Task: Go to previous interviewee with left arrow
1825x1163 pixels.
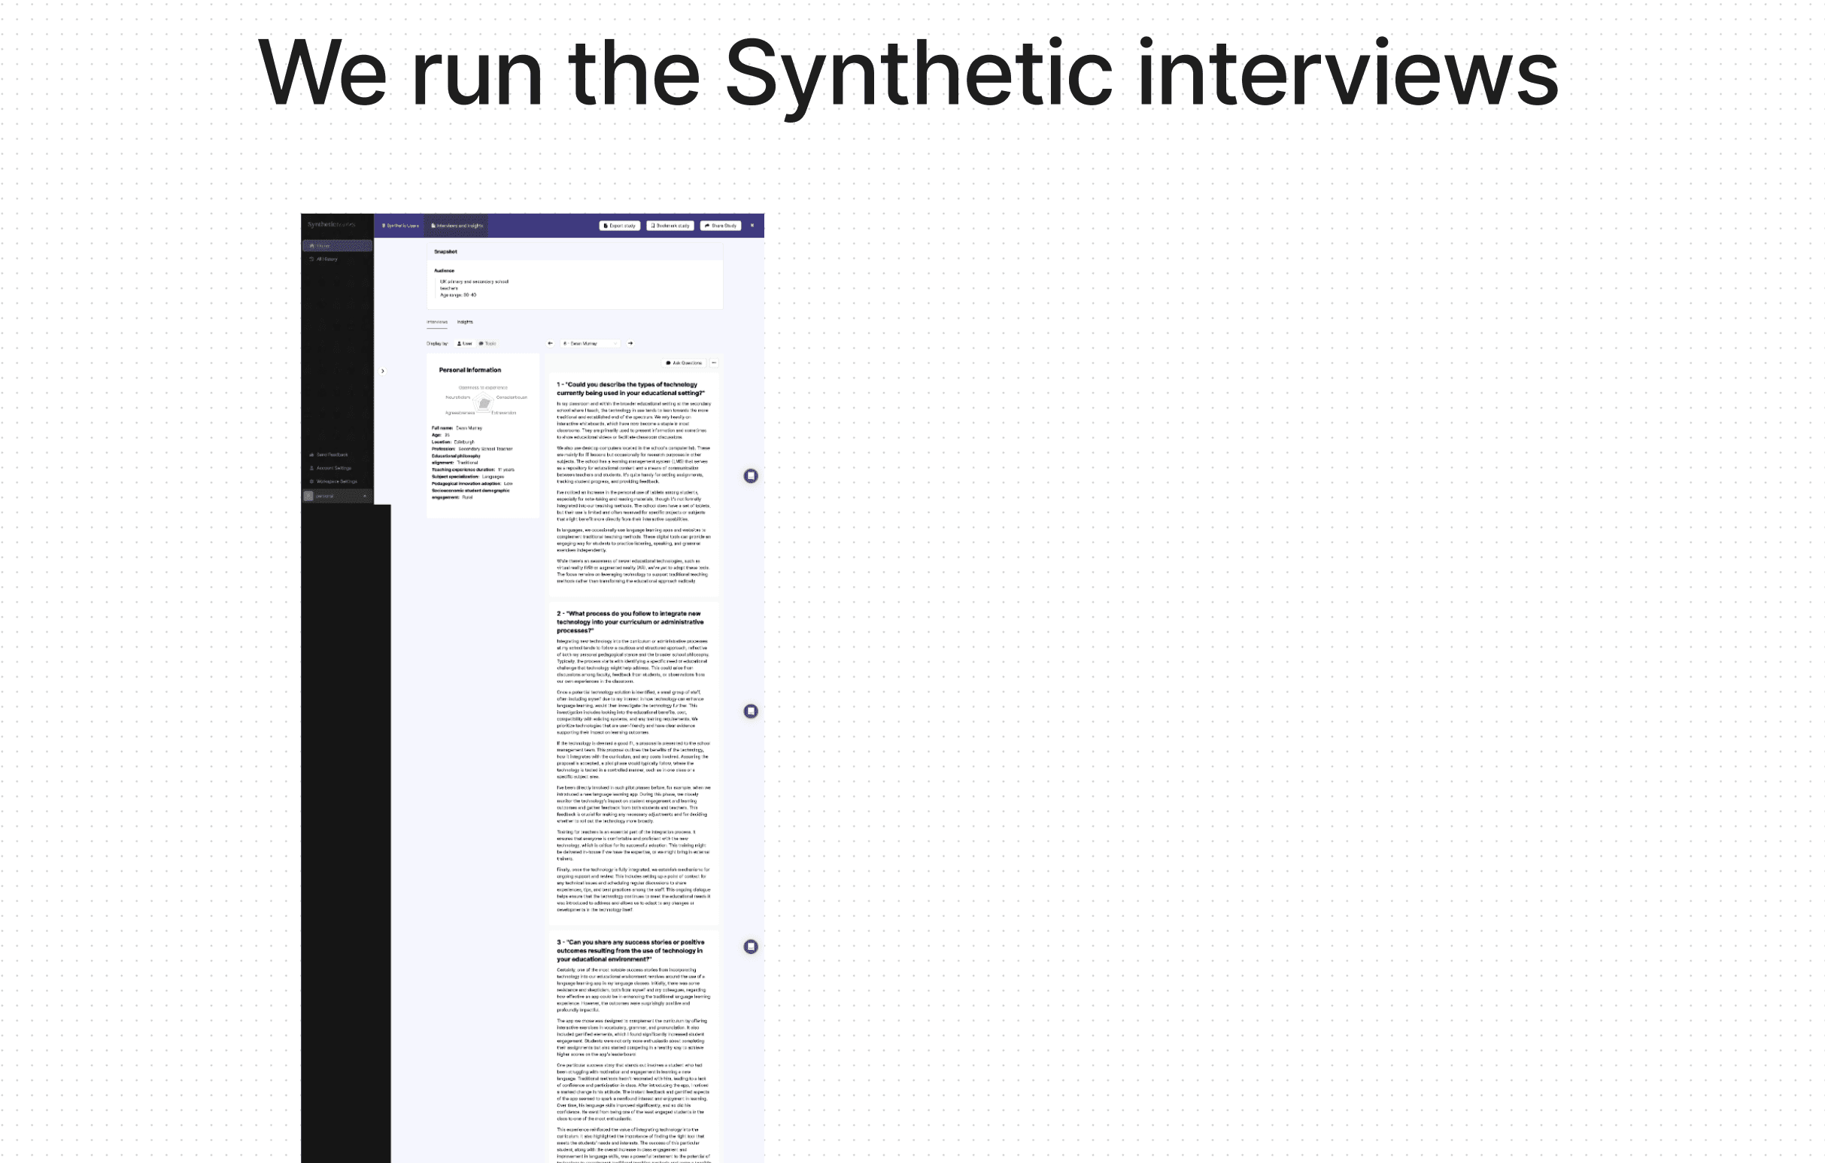Action: tap(550, 343)
